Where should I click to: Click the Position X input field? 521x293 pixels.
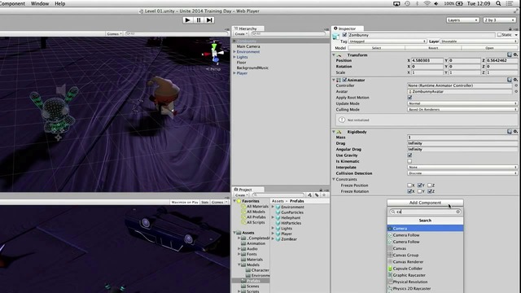[427, 60]
